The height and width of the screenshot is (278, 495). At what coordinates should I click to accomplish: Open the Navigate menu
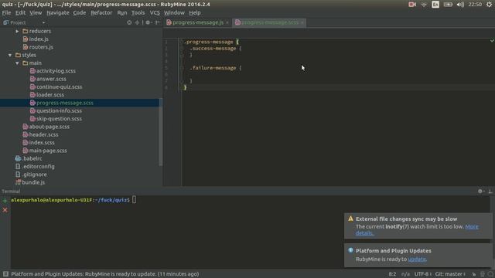click(58, 13)
